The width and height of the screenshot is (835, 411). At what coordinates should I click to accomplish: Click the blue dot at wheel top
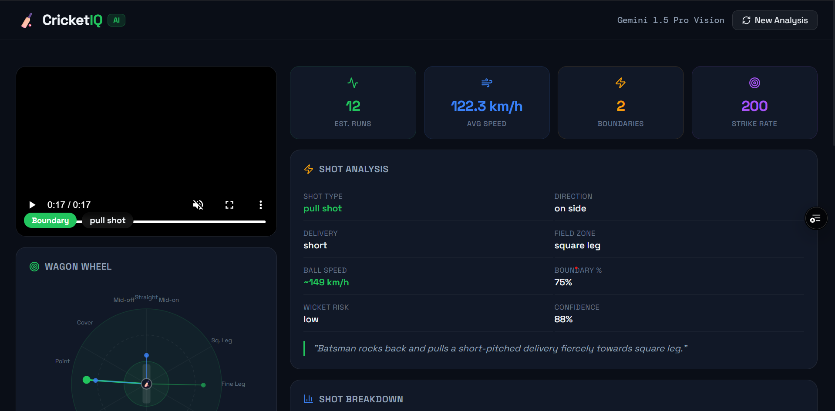(x=146, y=355)
